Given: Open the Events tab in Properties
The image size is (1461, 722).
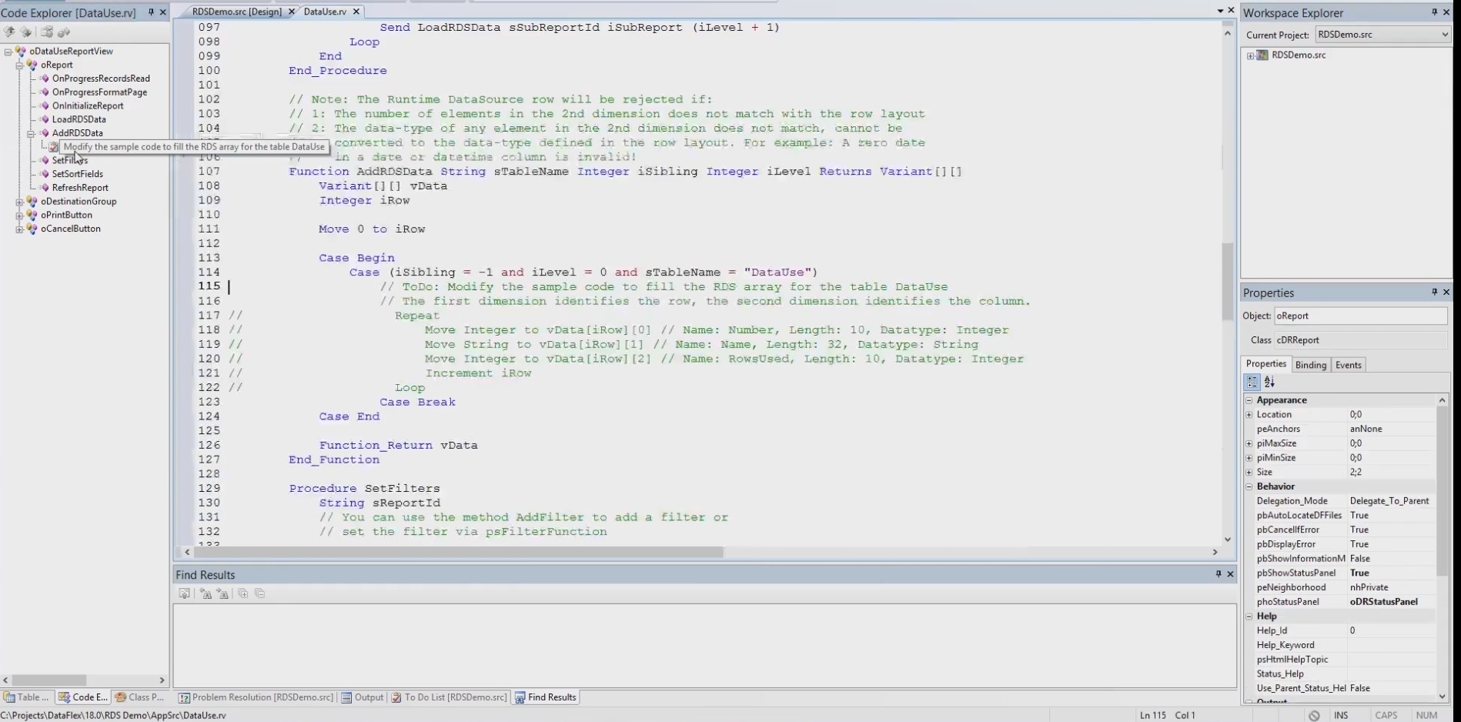Looking at the screenshot, I should coord(1348,365).
